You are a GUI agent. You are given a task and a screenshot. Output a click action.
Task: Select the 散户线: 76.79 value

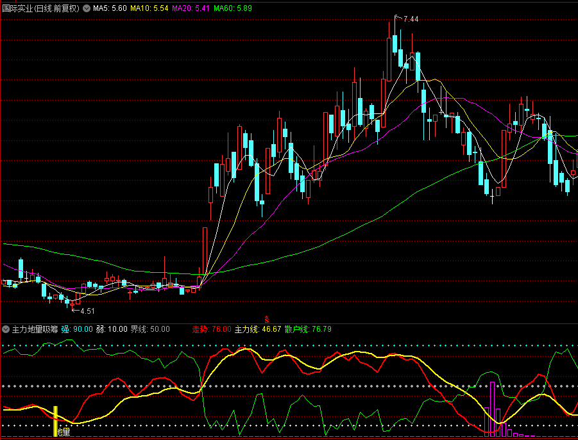[x=308, y=329]
